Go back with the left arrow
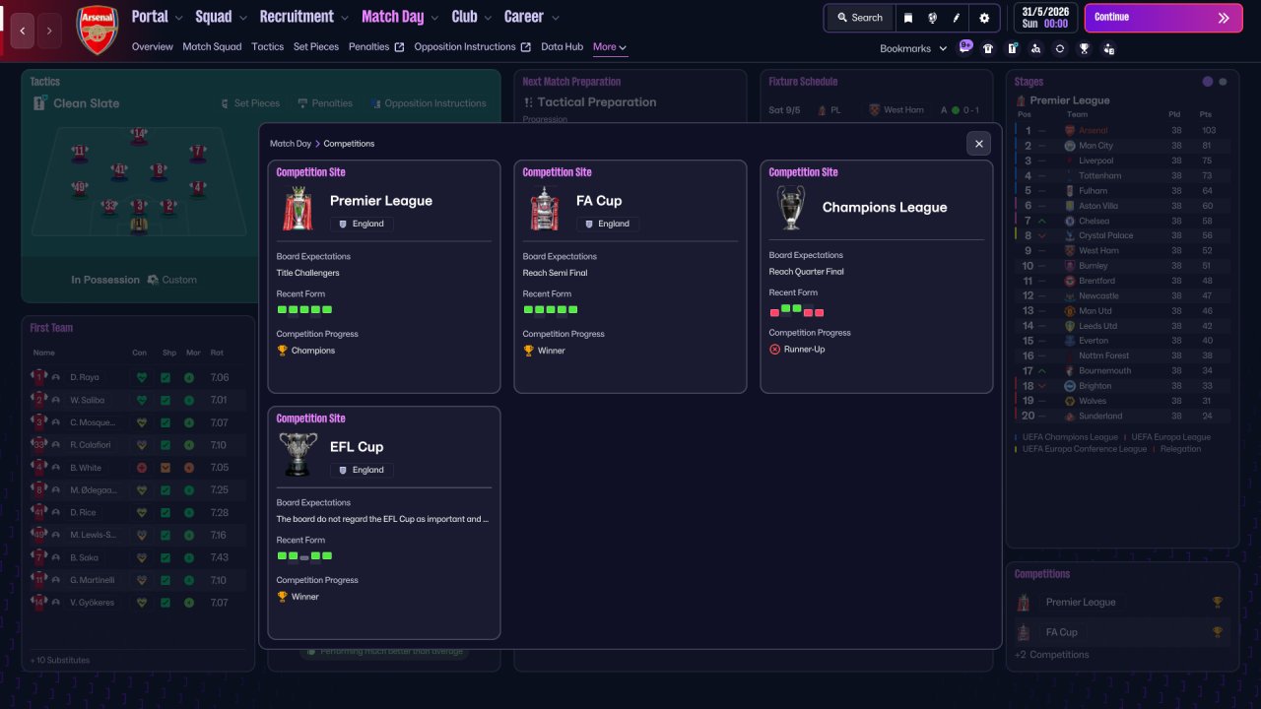The image size is (1261, 709). click(23, 31)
